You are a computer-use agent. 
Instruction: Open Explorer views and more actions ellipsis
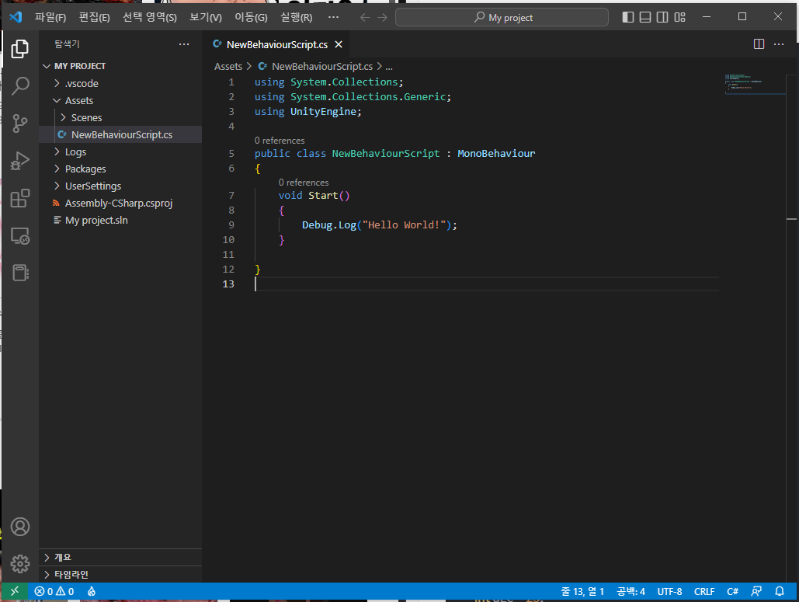(184, 44)
